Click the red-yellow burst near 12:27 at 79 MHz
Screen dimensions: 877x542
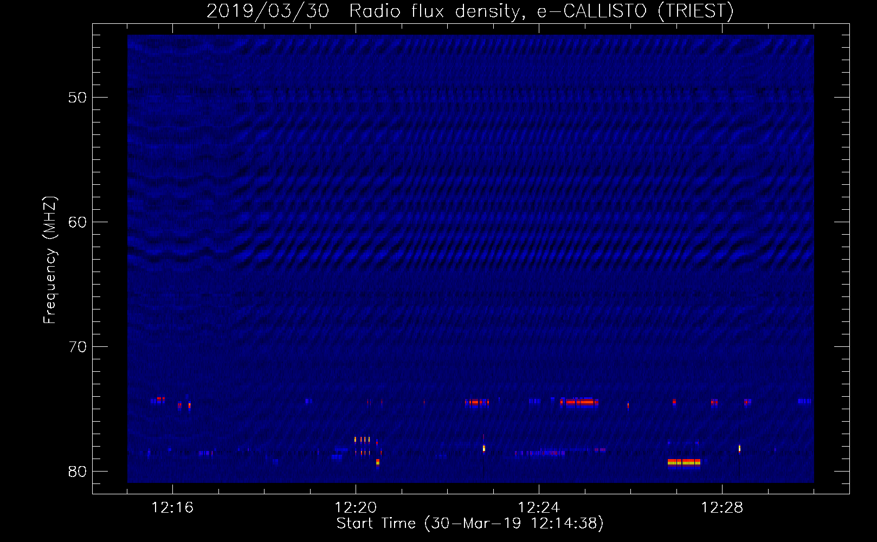click(x=684, y=462)
